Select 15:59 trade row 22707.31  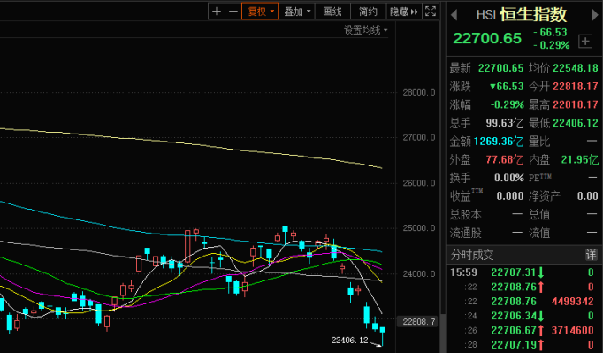(x=523, y=272)
